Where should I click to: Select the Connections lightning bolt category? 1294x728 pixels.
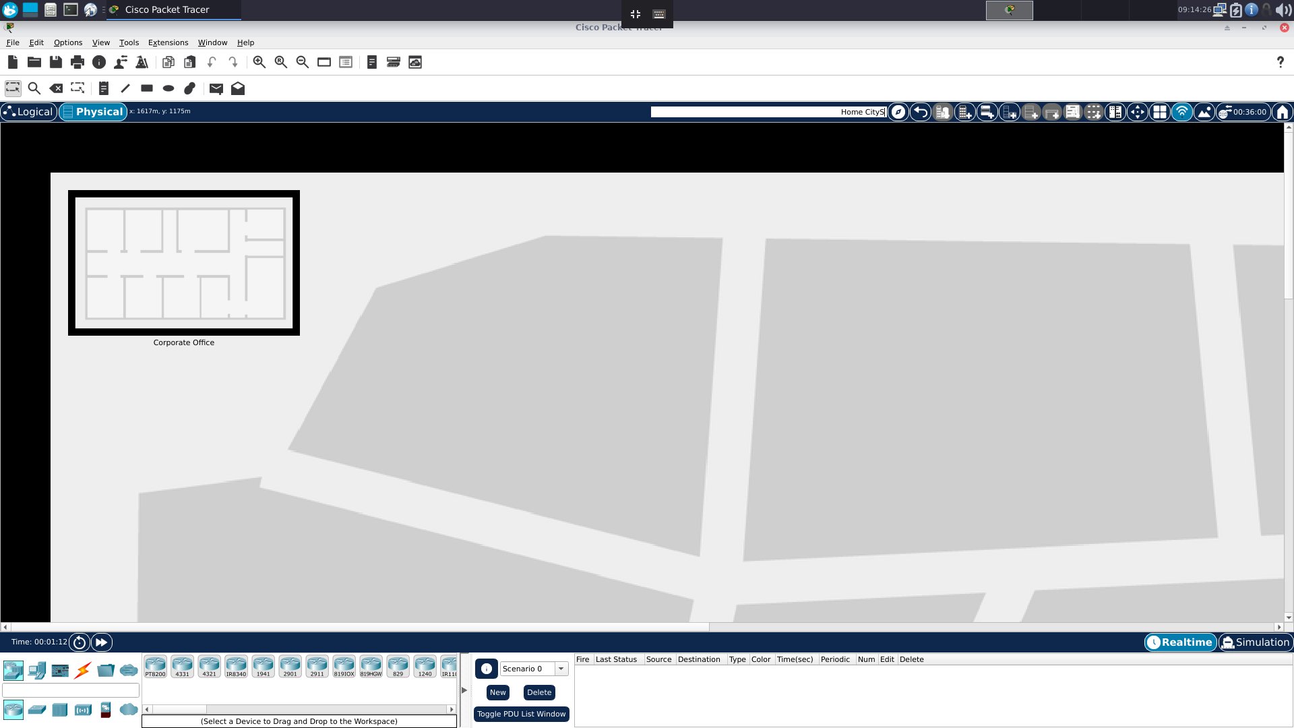pos(83,670)
